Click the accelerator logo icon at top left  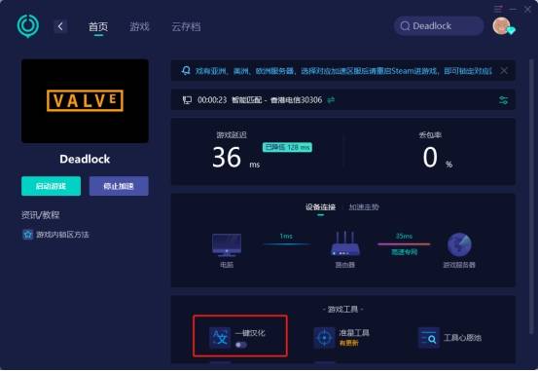pyautogui.click(x=28, y=26)
